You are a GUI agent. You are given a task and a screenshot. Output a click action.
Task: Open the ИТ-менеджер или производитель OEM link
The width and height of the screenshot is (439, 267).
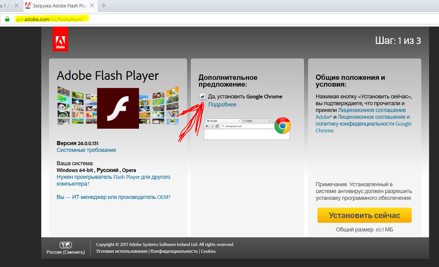tap(113, 197)
